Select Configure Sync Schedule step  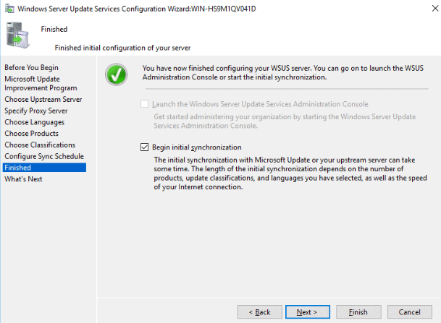point(44,156)
